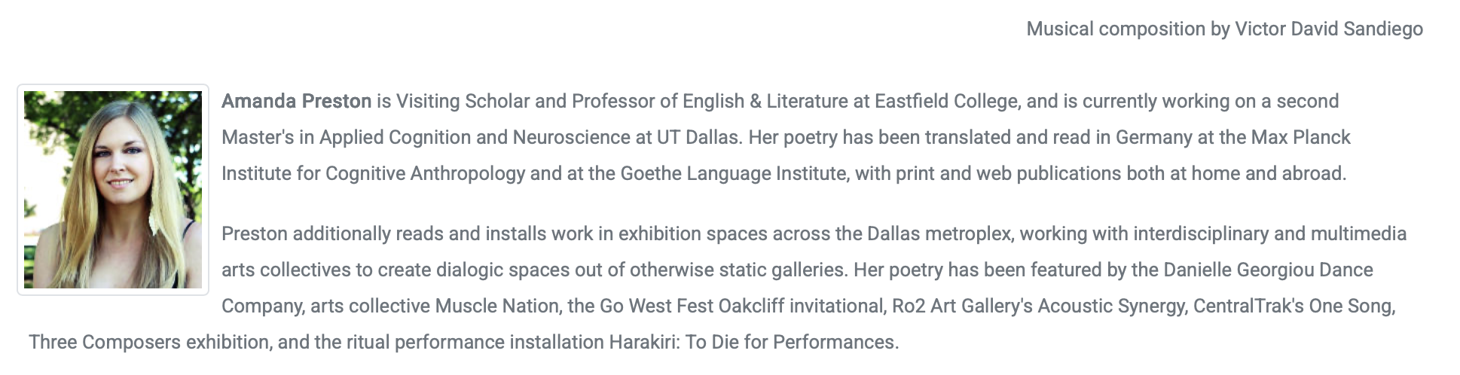
Task: Click the text "UT Dallas"
Action: (x=698, y=138)
